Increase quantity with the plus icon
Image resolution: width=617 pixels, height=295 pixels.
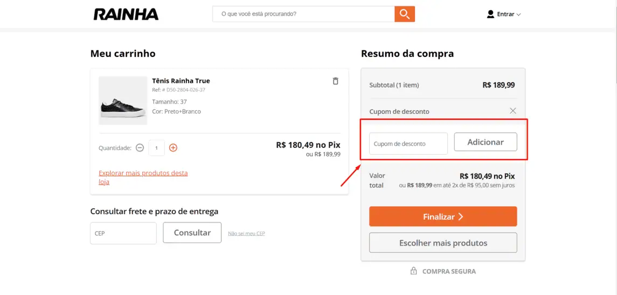173,148
